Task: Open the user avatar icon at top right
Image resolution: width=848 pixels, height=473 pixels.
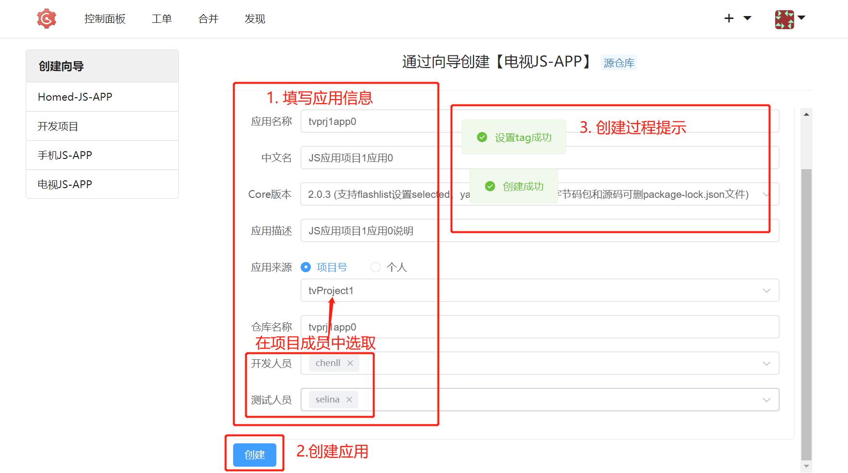Action: coord(786,18)
